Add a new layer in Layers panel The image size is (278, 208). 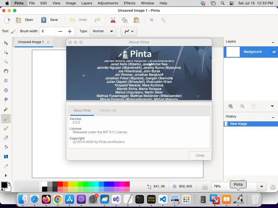click(x=230, y=106)
